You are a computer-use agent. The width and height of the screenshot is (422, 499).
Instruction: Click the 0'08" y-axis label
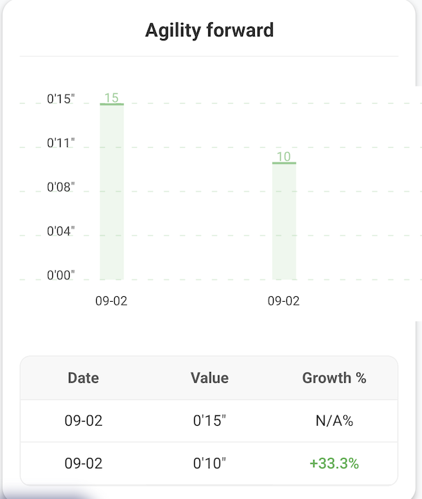click(61, 187)
